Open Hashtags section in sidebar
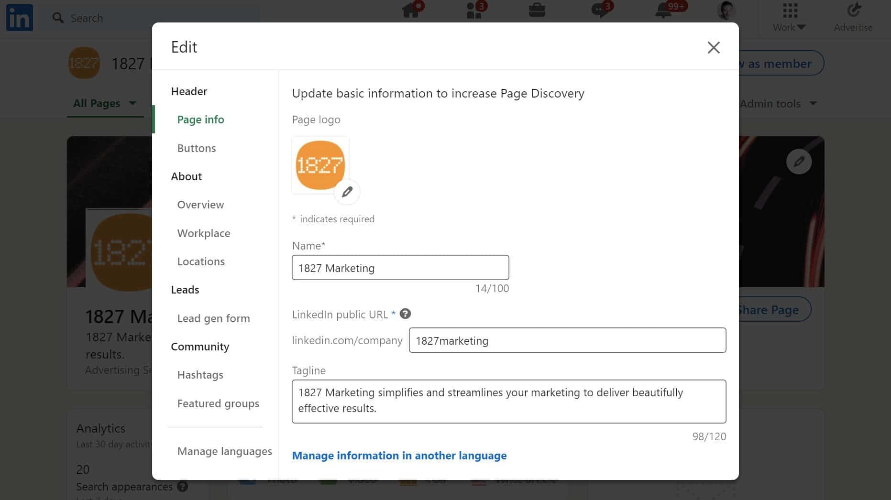The image size is (891, 500). click(200, 375)
